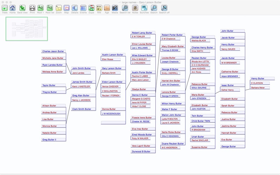This screenshot has height=175, width=280.
Task: Click spouse Nancy J JACKSON
Action: pyautogui.click(x=81, y=100)
